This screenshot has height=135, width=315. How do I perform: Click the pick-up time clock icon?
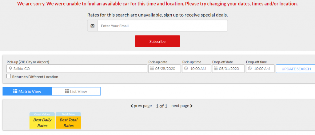(186, 69)
